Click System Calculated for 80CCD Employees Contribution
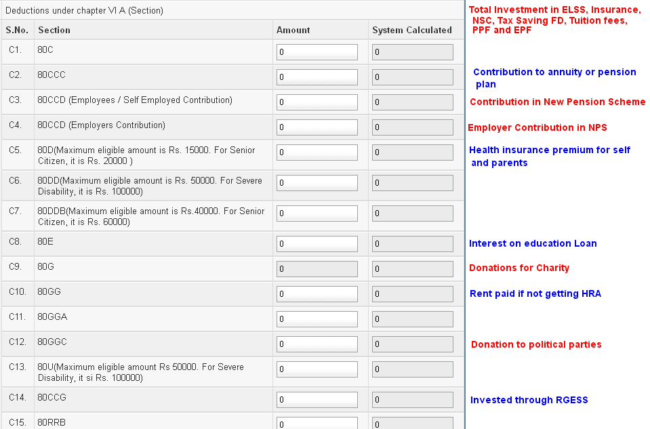The height and width of the screenshot is (429, 650). [x=413, y=102]
